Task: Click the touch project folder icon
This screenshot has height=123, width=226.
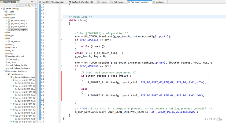Action: pos(4,9)
